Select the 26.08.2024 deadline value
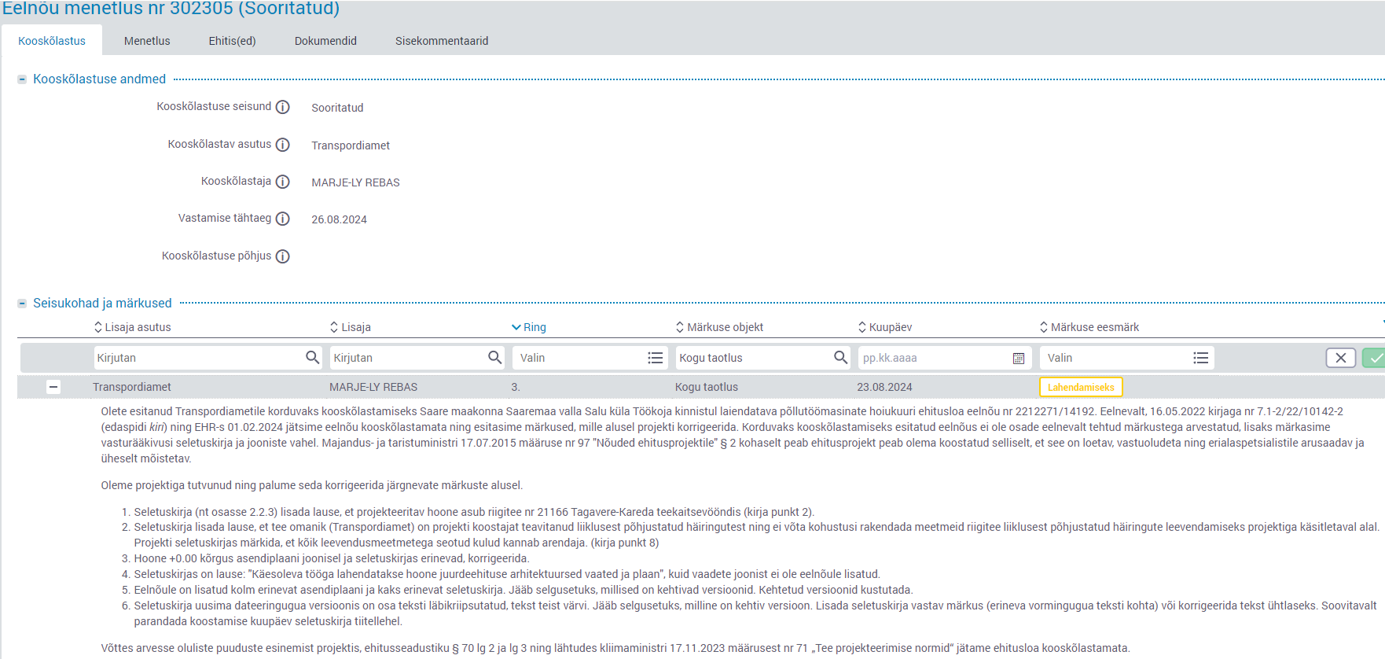Viewport: 1385px width, 659px height. (x=339, y=219)
